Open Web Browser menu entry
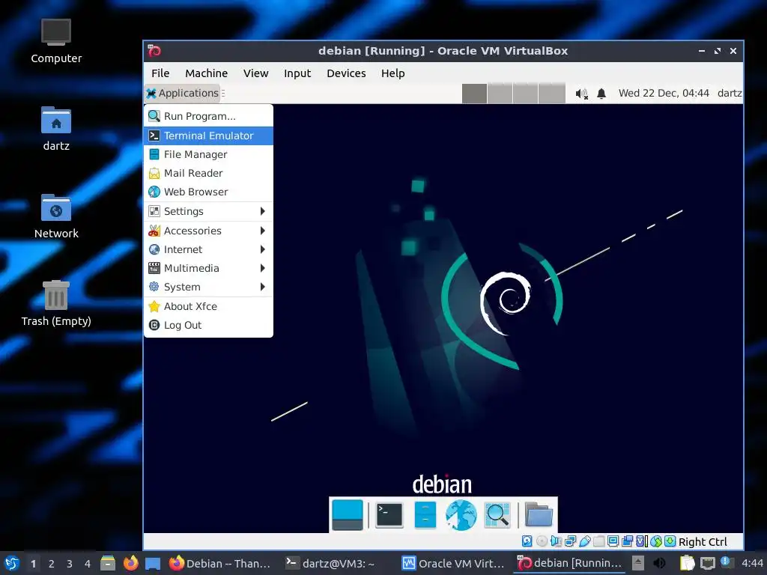The image size is (767, 575). point(208,192)
